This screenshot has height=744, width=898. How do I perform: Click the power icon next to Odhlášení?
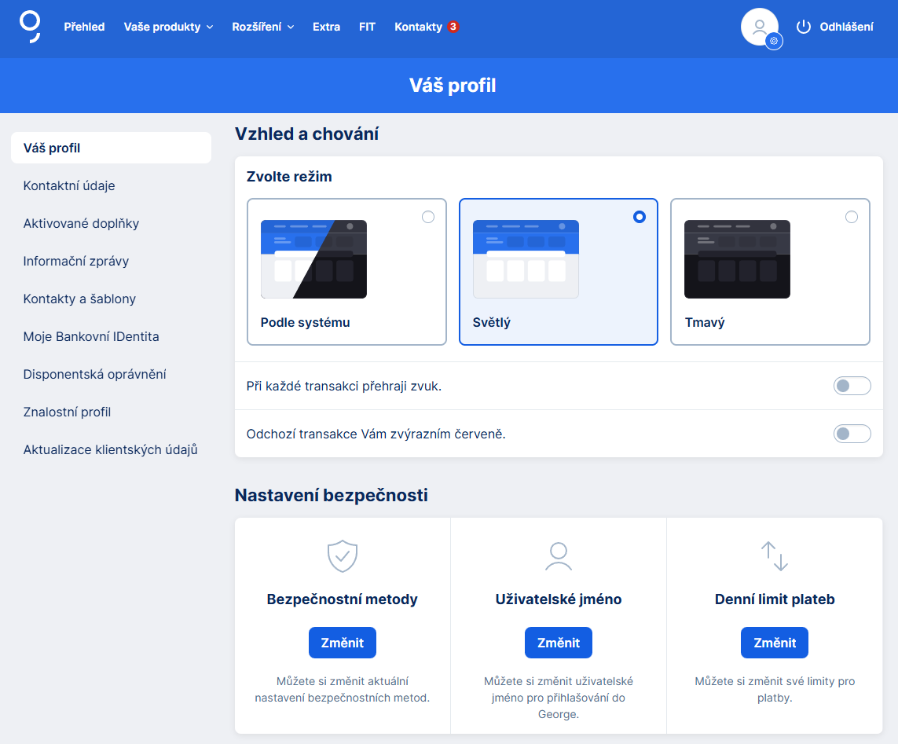tap(804, 26)
